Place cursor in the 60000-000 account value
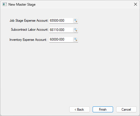This screenshot has height=116, width=140. coord(57,39)
